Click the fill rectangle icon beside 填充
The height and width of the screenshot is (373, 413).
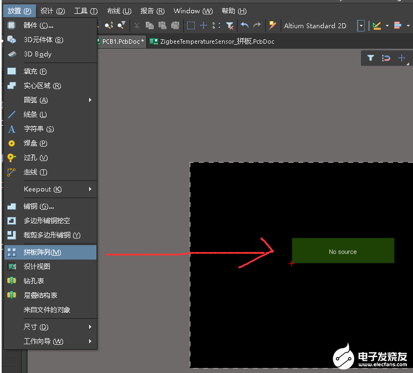tap(12, 71)
